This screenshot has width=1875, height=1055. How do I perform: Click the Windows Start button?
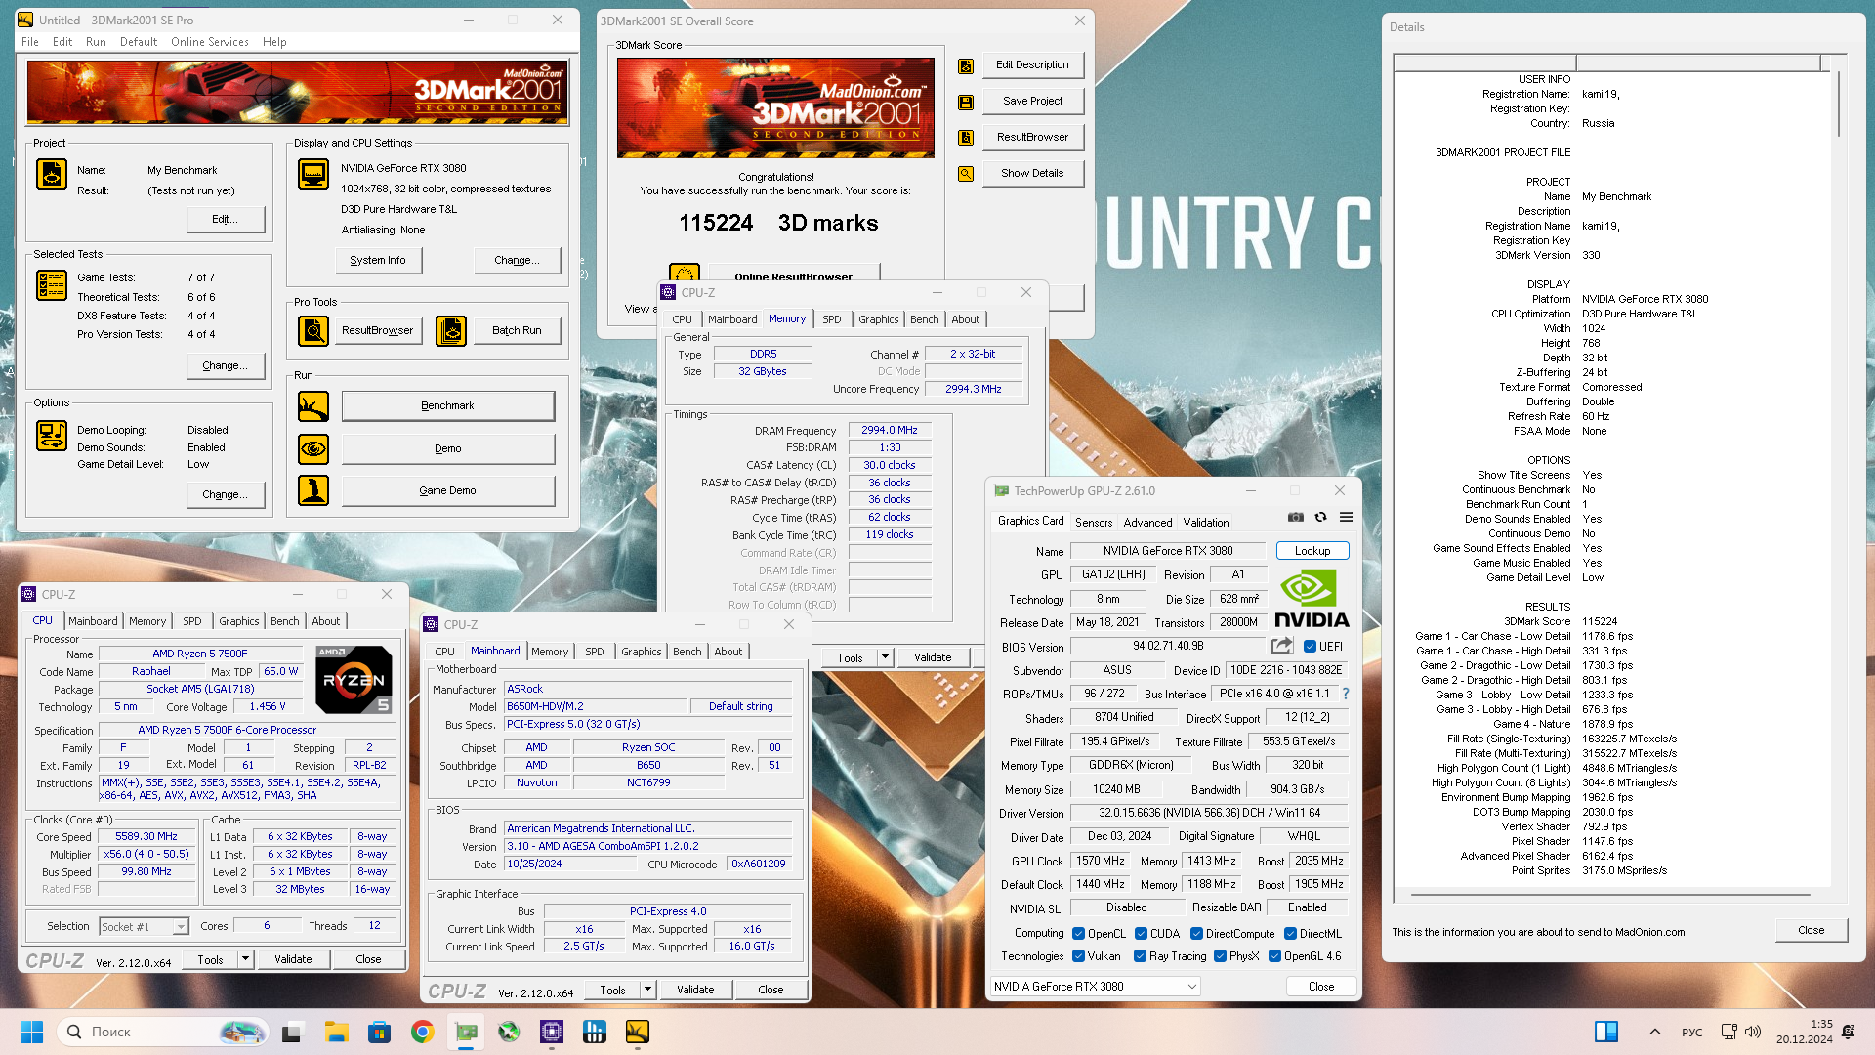click(x=32, y=1032)
